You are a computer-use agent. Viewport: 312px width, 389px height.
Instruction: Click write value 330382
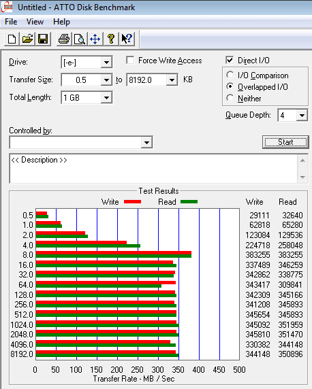tap(258, 344)
